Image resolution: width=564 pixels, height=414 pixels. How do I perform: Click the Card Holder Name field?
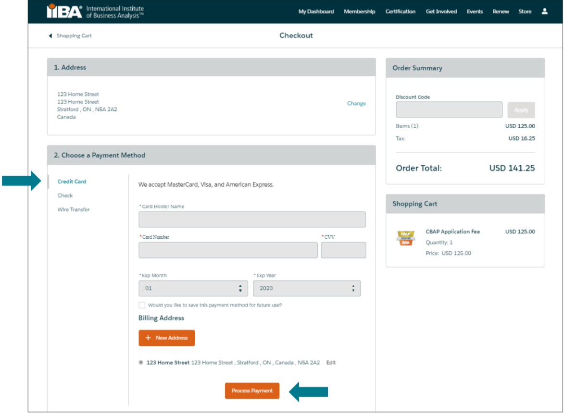coord(252,219)
